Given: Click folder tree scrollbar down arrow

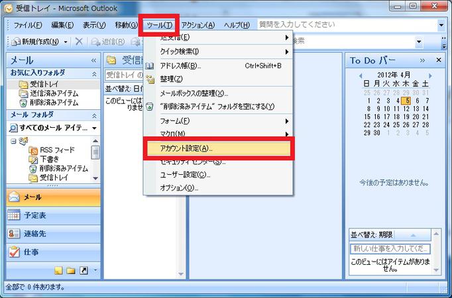Looking at the screenshot, I should (x=95, y=178).
